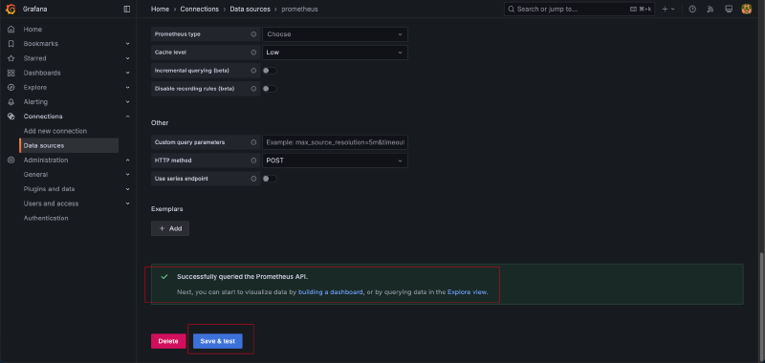Collapse the Administration section chevron
765x363 pixels.
tap(127, 160)
